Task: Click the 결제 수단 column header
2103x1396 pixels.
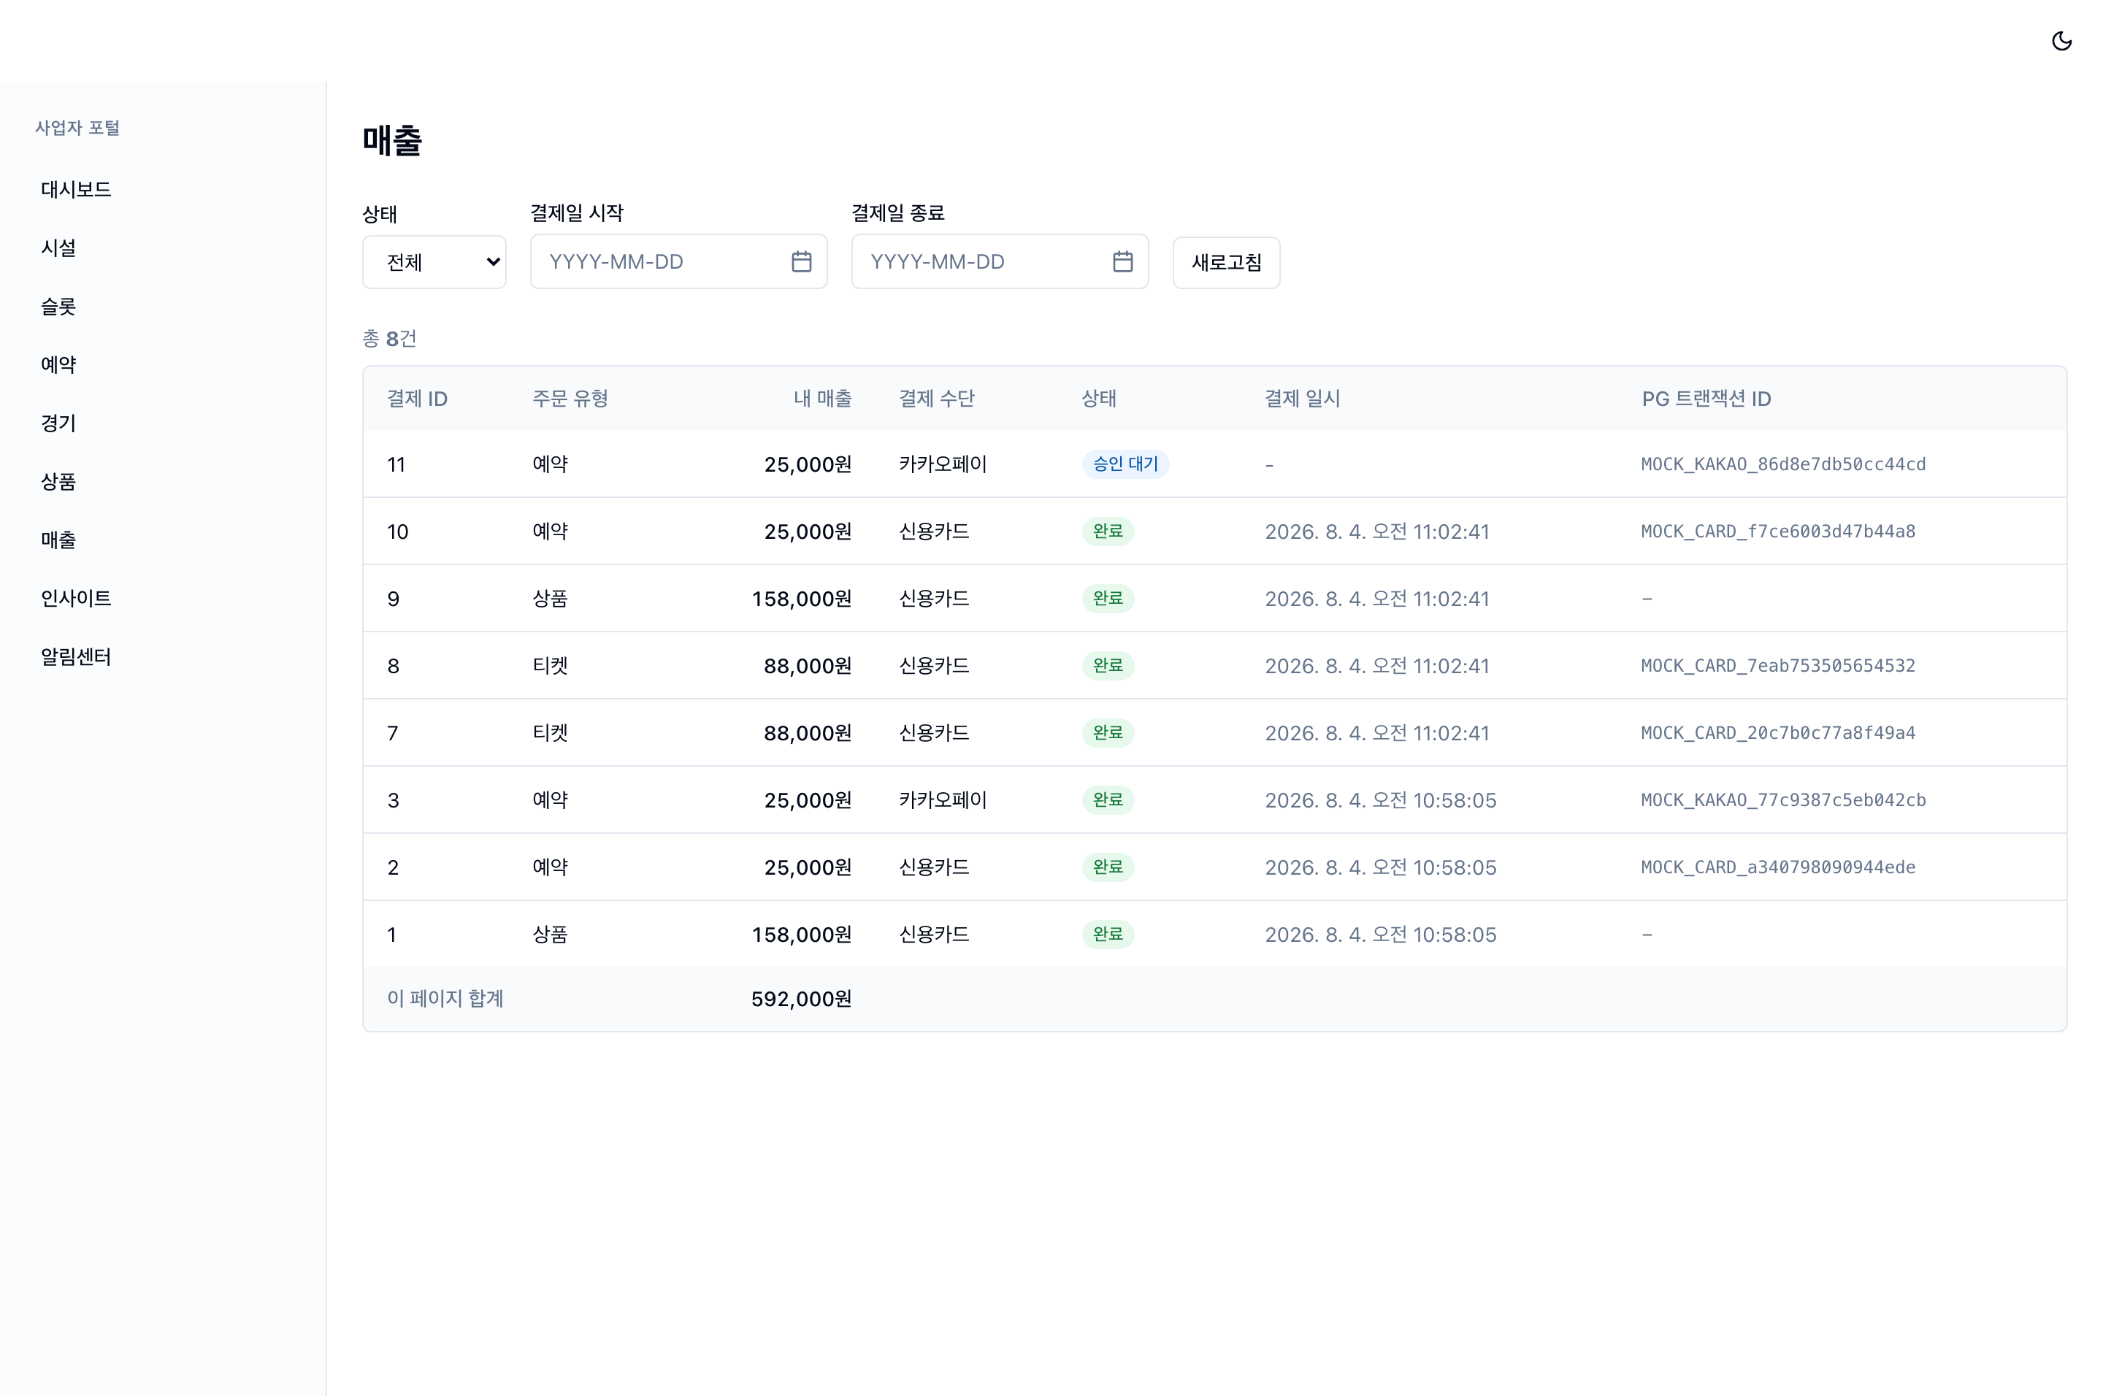Action: point(937,399)
